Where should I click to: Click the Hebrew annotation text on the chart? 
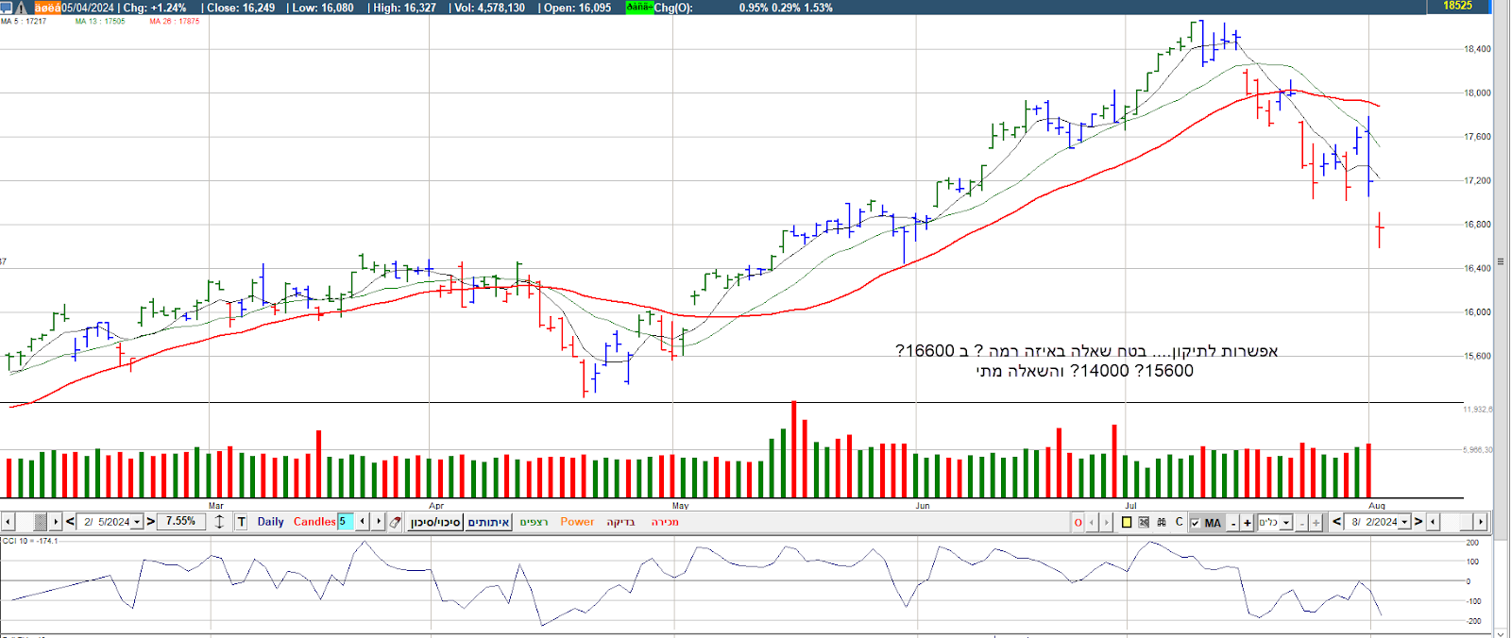[x=1086, y=361]
